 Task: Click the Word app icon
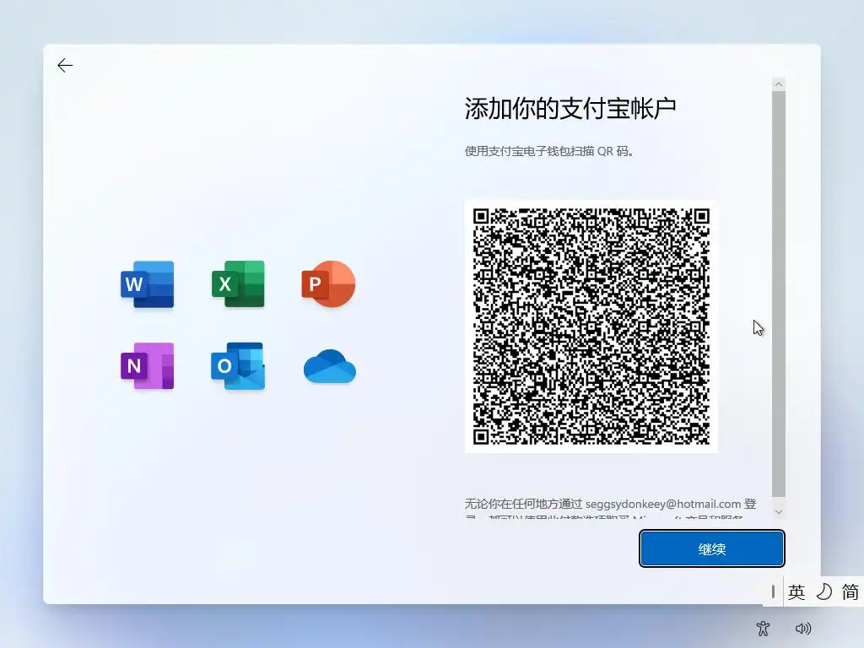(147, 284)
